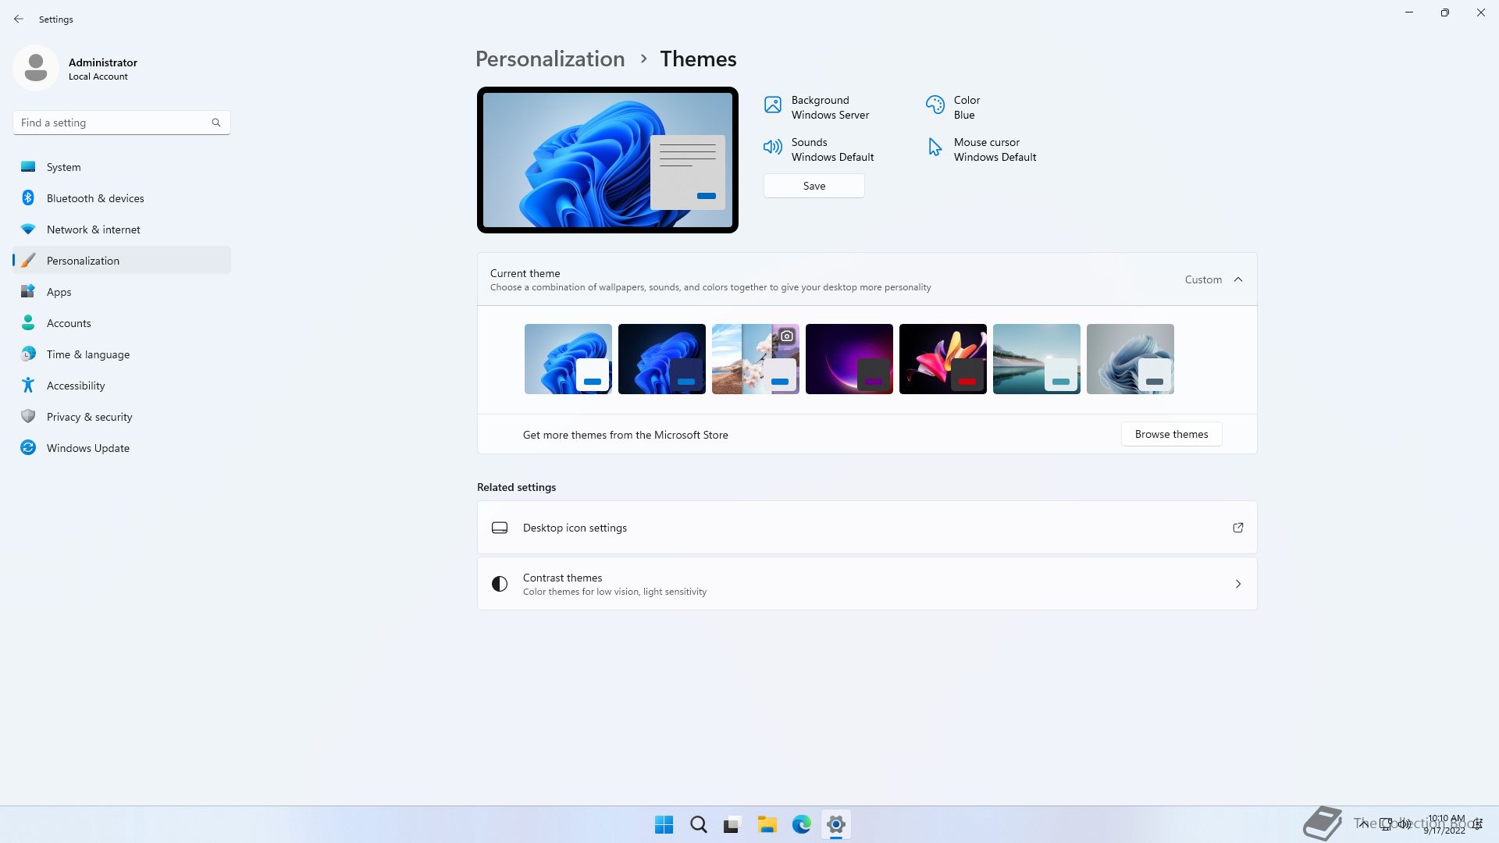1499x843 pixels.
Task: Open Accessibility settings page
Action: [x=122, y=385]
